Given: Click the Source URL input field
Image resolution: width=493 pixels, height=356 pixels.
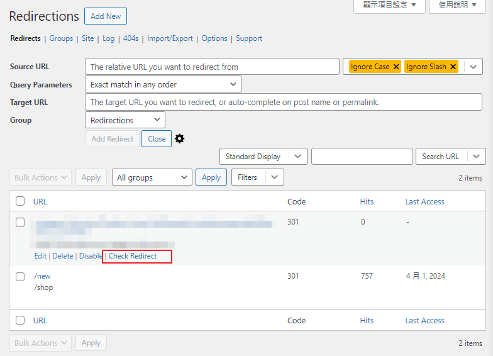Looking at the screenshot, I should click(x=212, y=67).
